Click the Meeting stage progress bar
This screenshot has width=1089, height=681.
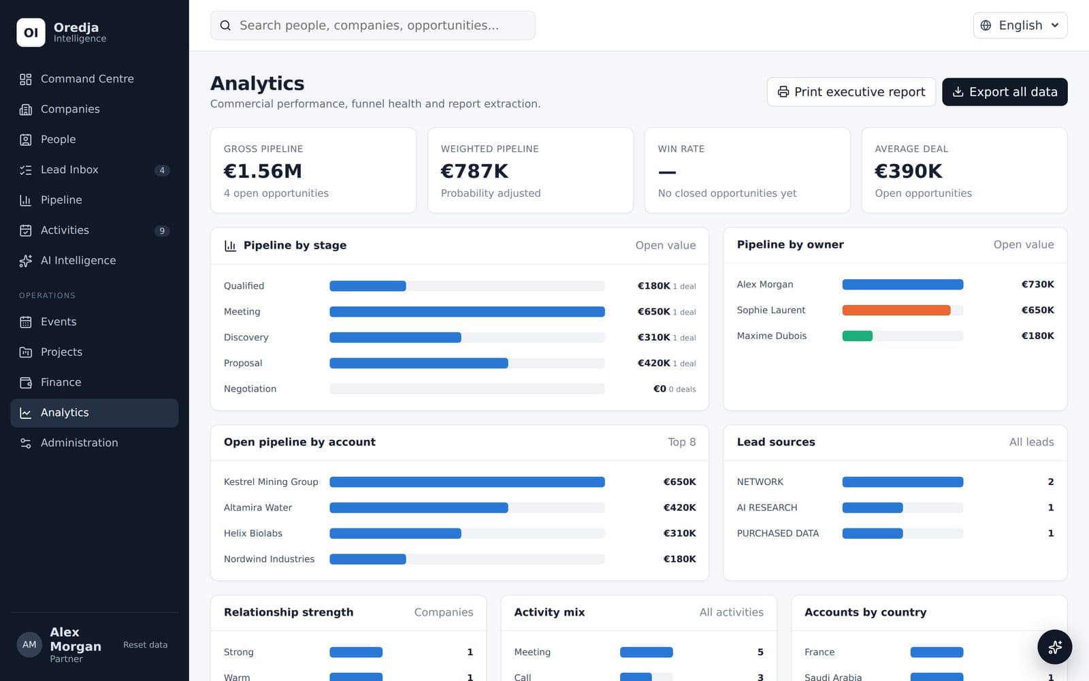pyautogui.click(x=467, y=312)
